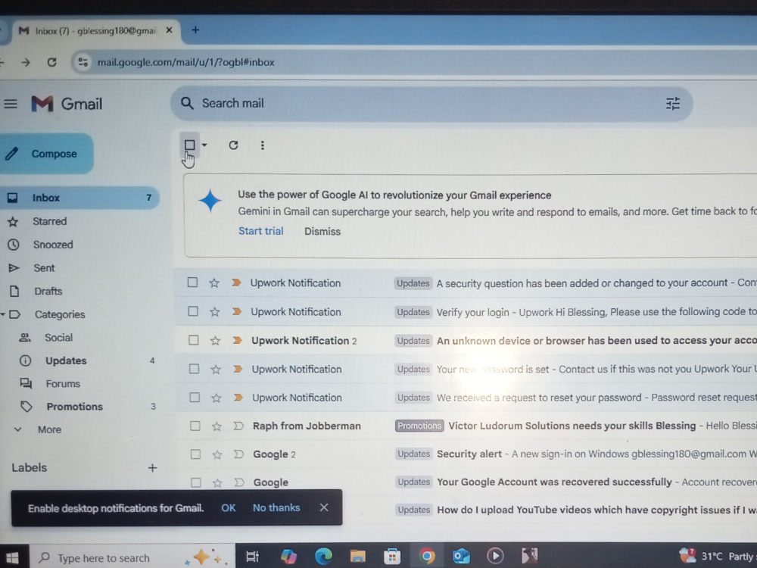Open File Explorer from the taskbar
The height and width of the screenshot is (568, 757).
(358, 557)
